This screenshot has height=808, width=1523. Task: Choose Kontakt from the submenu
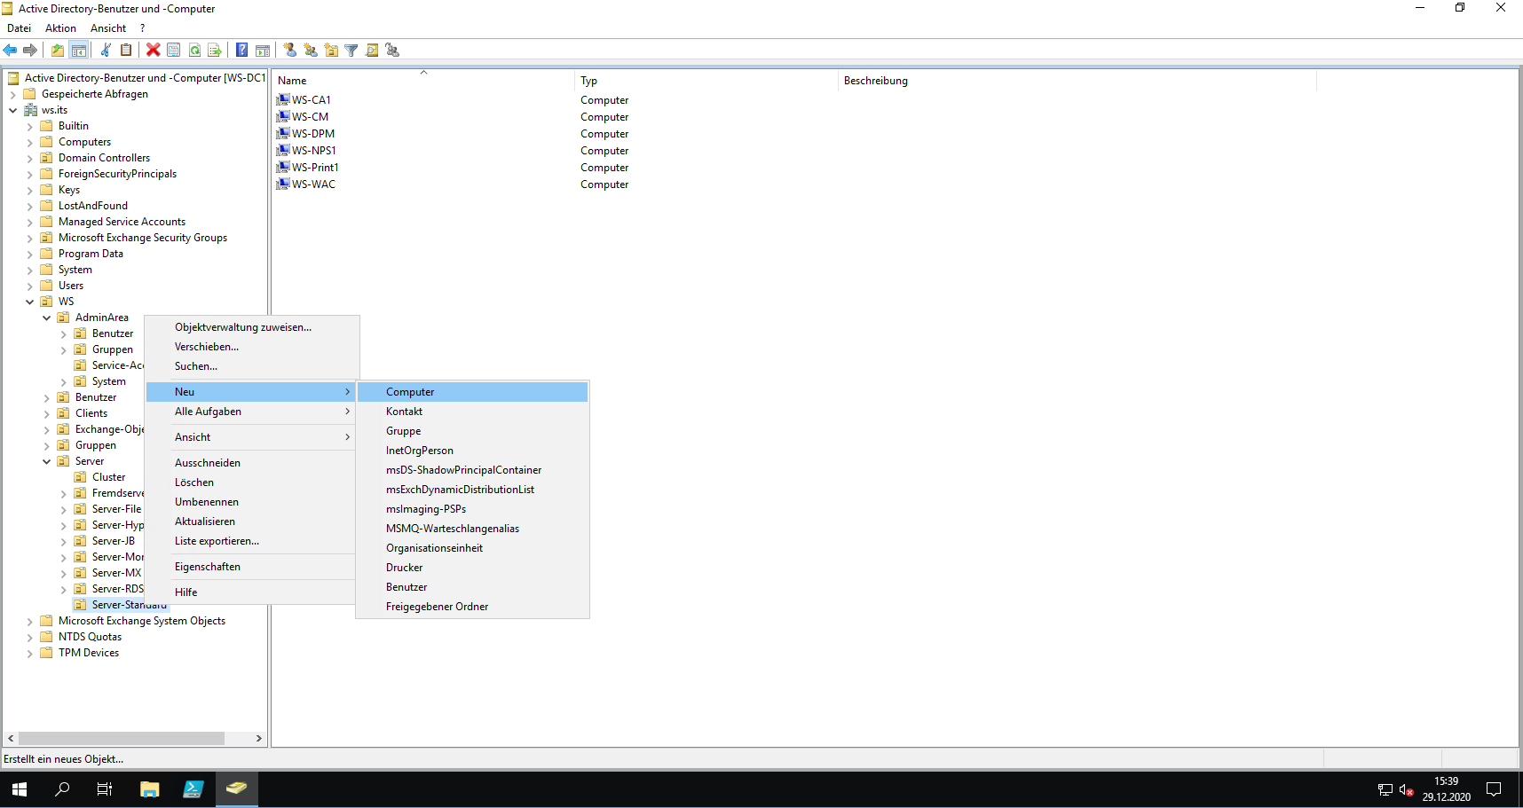pos(472,412)
